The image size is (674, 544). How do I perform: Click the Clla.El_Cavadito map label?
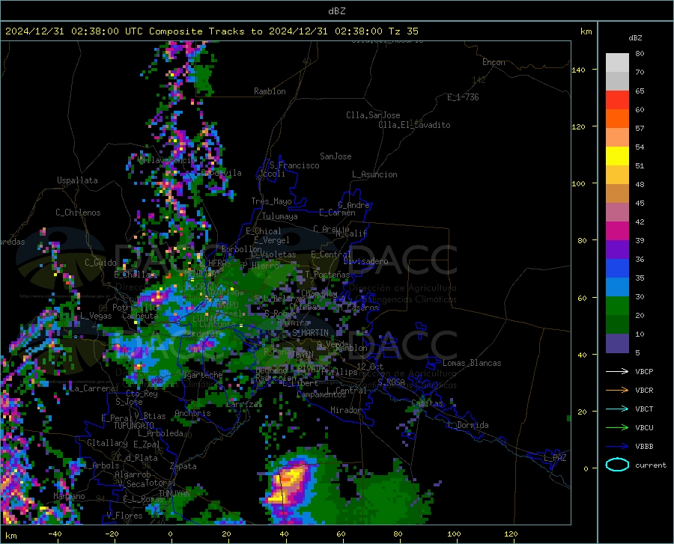[414, 125]
